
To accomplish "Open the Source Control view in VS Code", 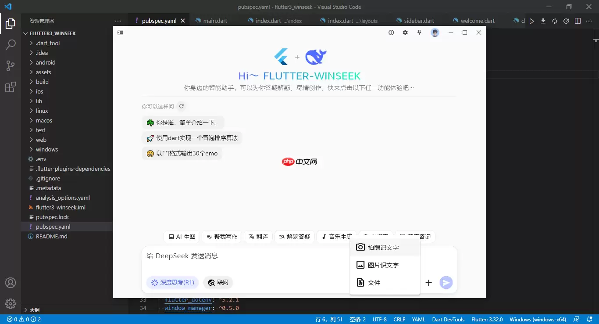I will tap(11, 66).
